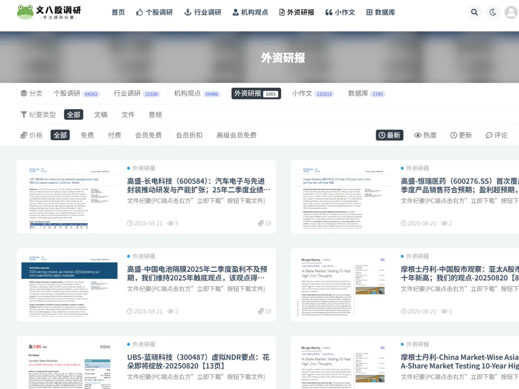Open the search magnifier icon
Viewport: 519px width, 389px height.
click(474, 12)
